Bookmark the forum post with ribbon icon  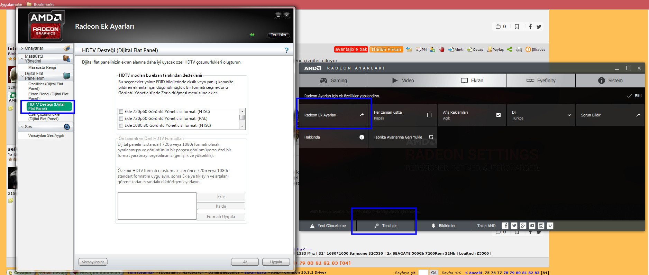click(x=517, y=27)
